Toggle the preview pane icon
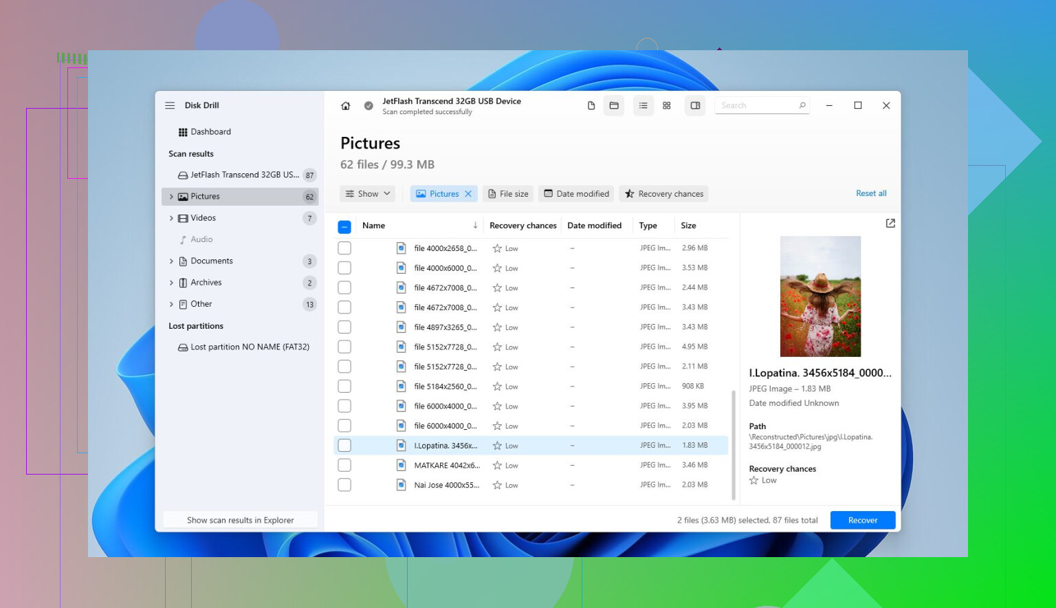Viewport: 1056px width, 608px height. click(x=695, y=106)
